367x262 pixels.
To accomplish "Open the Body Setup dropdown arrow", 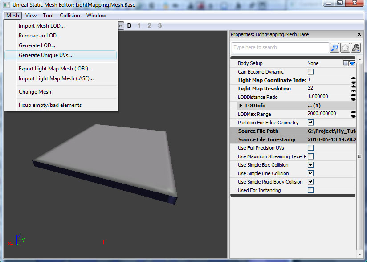I will [x=352, y=64].
